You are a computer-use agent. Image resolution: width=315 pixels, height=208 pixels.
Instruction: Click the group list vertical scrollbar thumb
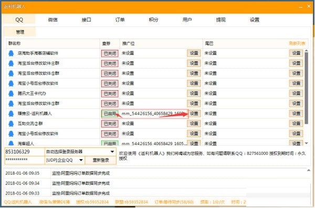307,88
